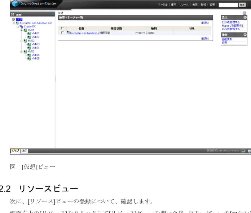Open the 仮想 menu in top bar
The height and width of the screenshot is (213, 251).
[x=195, y=5]
